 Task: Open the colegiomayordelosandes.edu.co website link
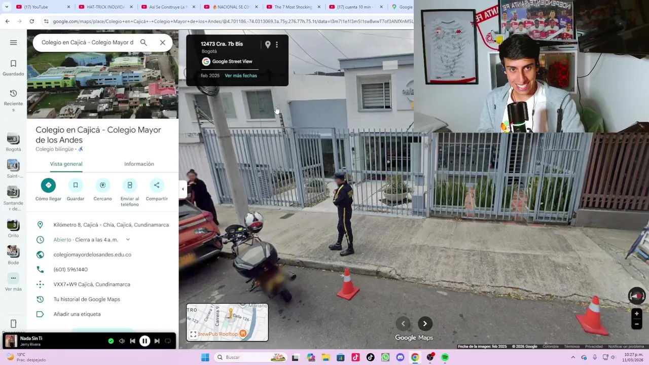(92, 254)
